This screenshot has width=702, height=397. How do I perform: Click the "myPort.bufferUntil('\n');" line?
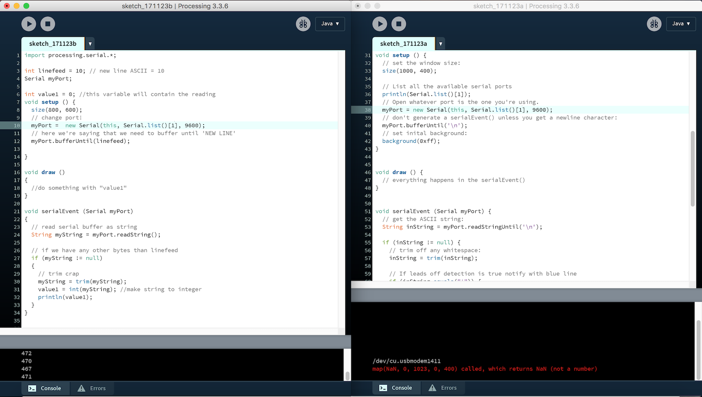(425, 126)
